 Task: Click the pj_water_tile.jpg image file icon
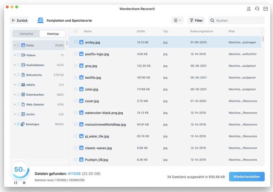81,136
